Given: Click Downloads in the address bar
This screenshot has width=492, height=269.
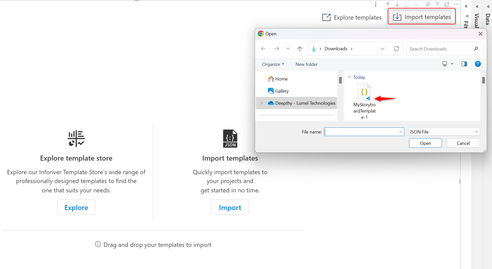Looking at the screenshot, I should point(336,49).
